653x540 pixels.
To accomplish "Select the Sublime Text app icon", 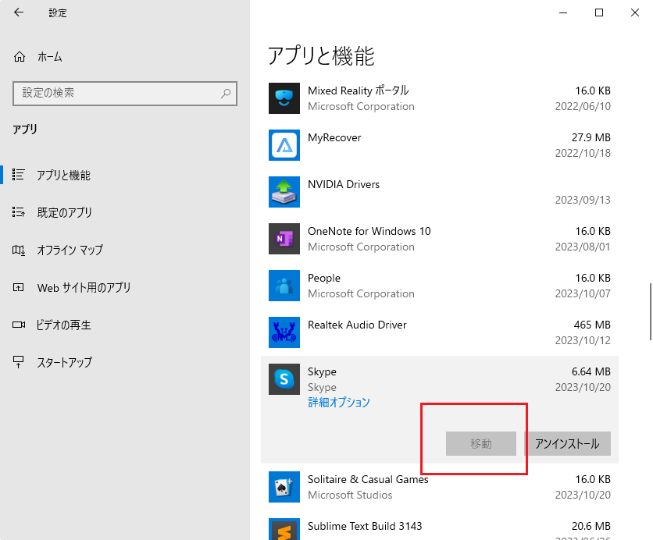I will (284, 529).
